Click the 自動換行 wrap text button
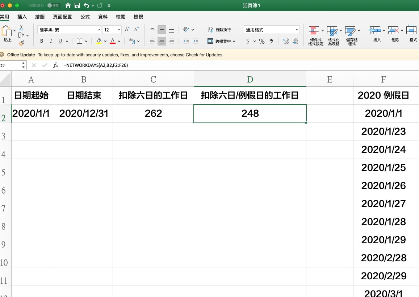419x297 pixels. click(x=219, y=30)
